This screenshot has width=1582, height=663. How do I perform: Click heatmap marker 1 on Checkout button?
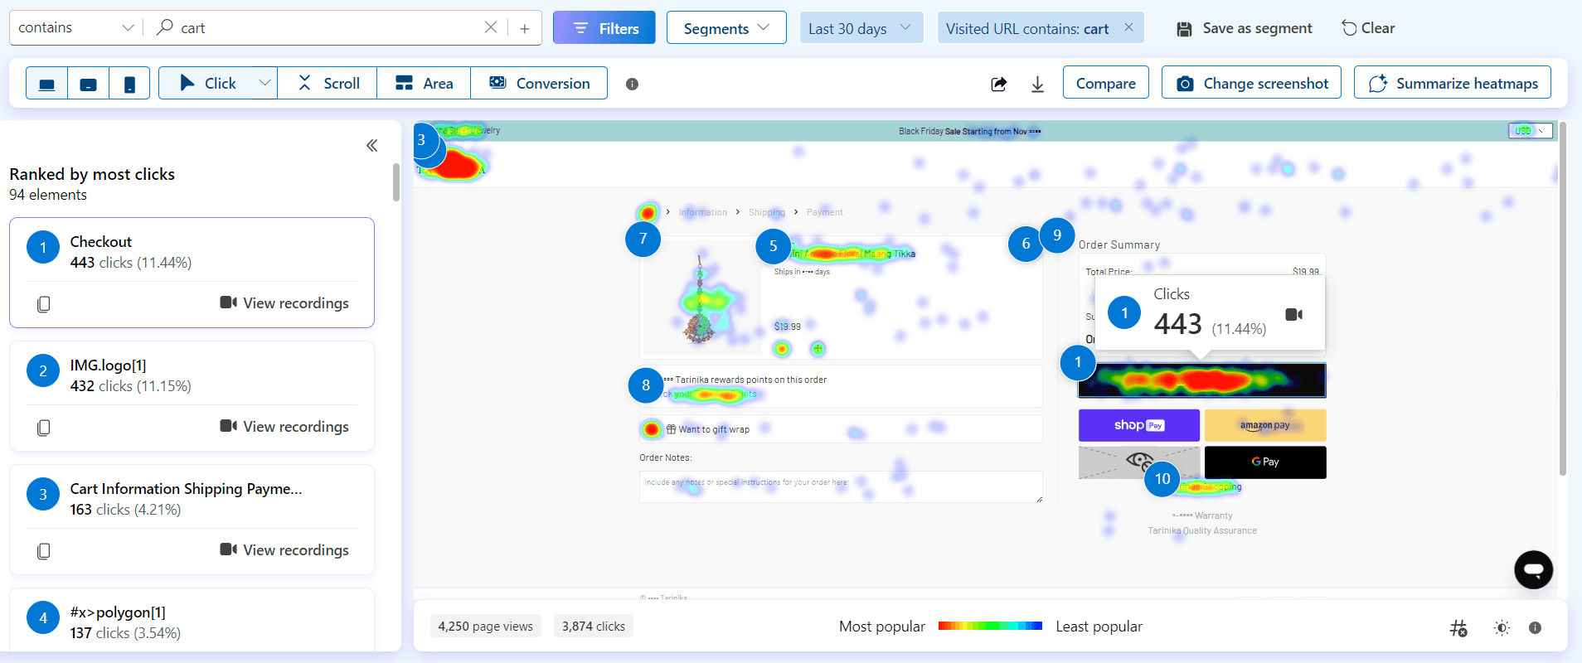1078,362
